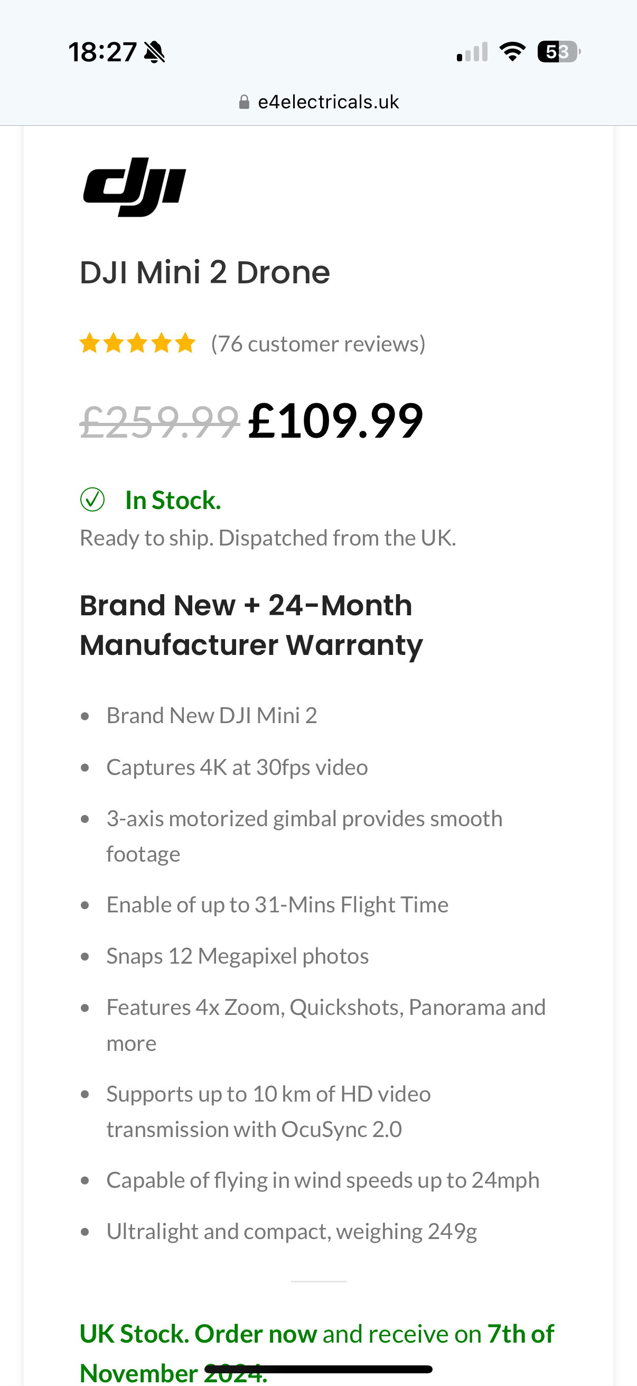Tap the £109.99 sale price

[x=335, y=421]
